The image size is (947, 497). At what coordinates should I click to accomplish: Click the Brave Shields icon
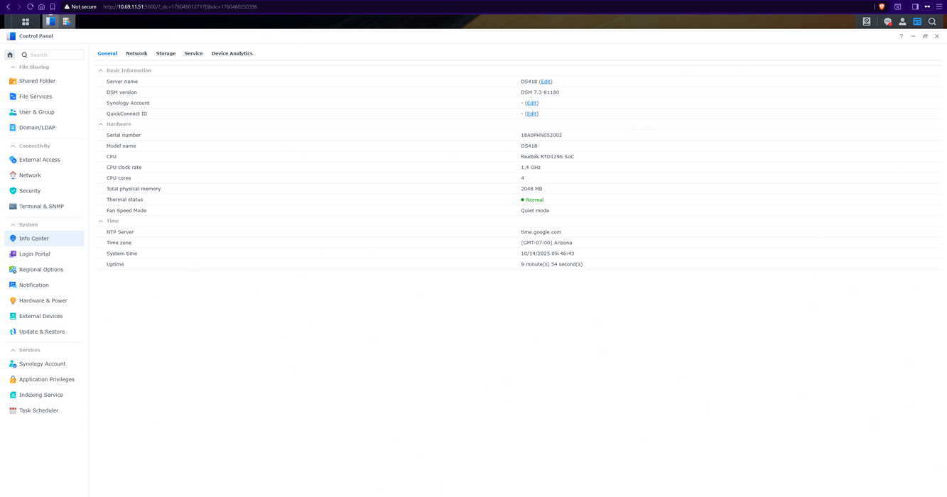882,6
